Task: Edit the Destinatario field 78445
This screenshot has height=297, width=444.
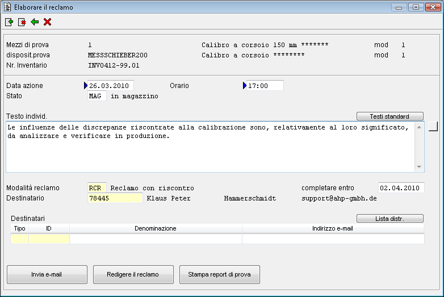Action: point(115,198)
